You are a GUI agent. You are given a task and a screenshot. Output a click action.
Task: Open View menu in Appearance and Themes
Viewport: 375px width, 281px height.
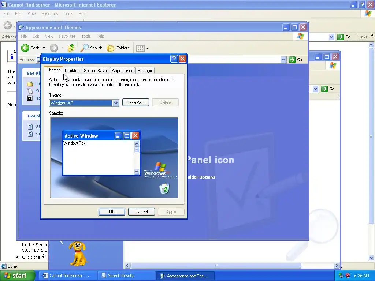[x=49, y=36]
